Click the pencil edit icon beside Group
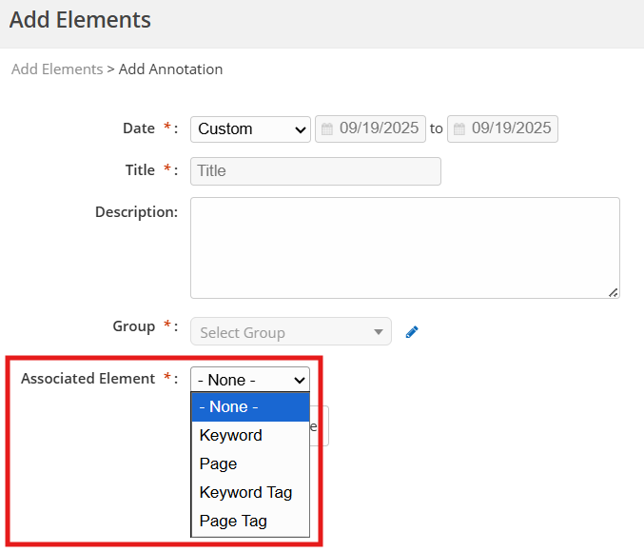The image size is (644, 552). (x=412, y=332)
